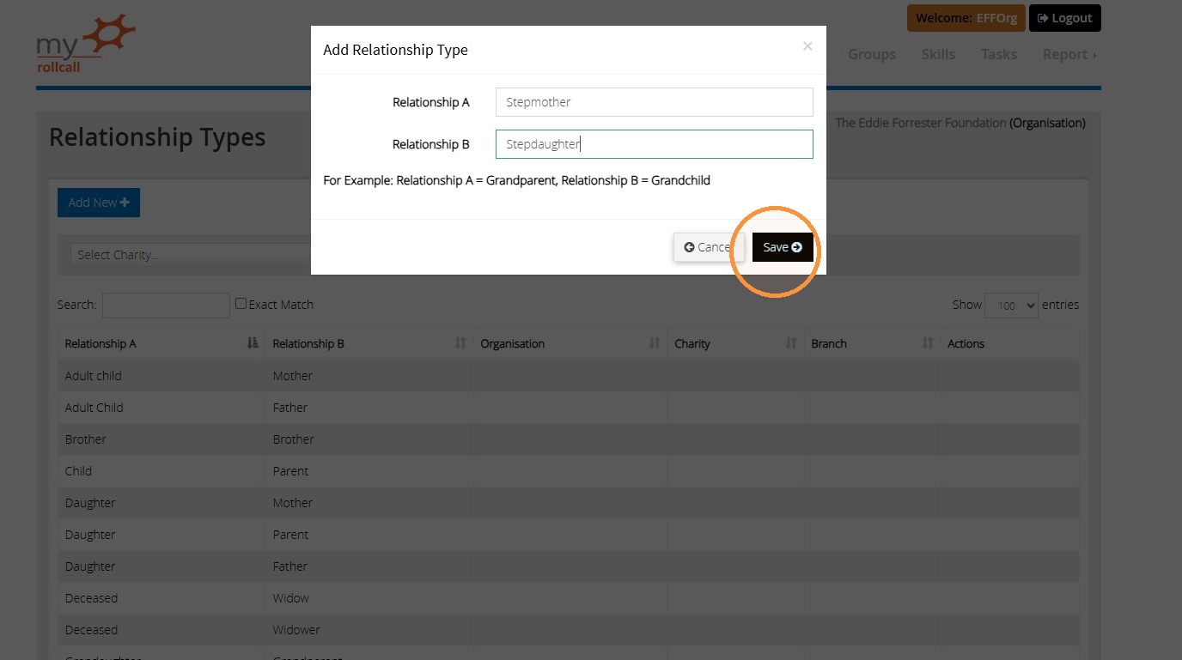Select the Daughter cell paired with Parent
1182x660 pixels.
[x=161, y=535]
